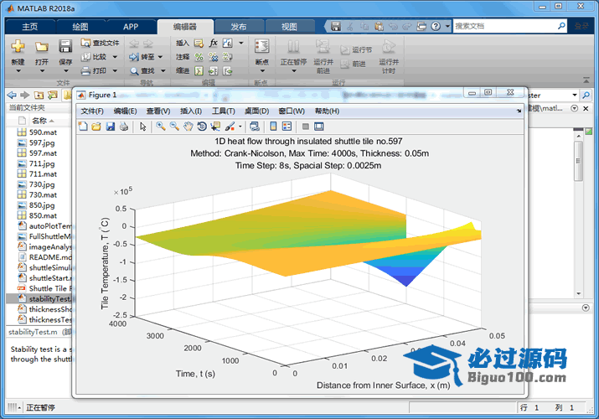Print the figure with the printer icon

124,127
